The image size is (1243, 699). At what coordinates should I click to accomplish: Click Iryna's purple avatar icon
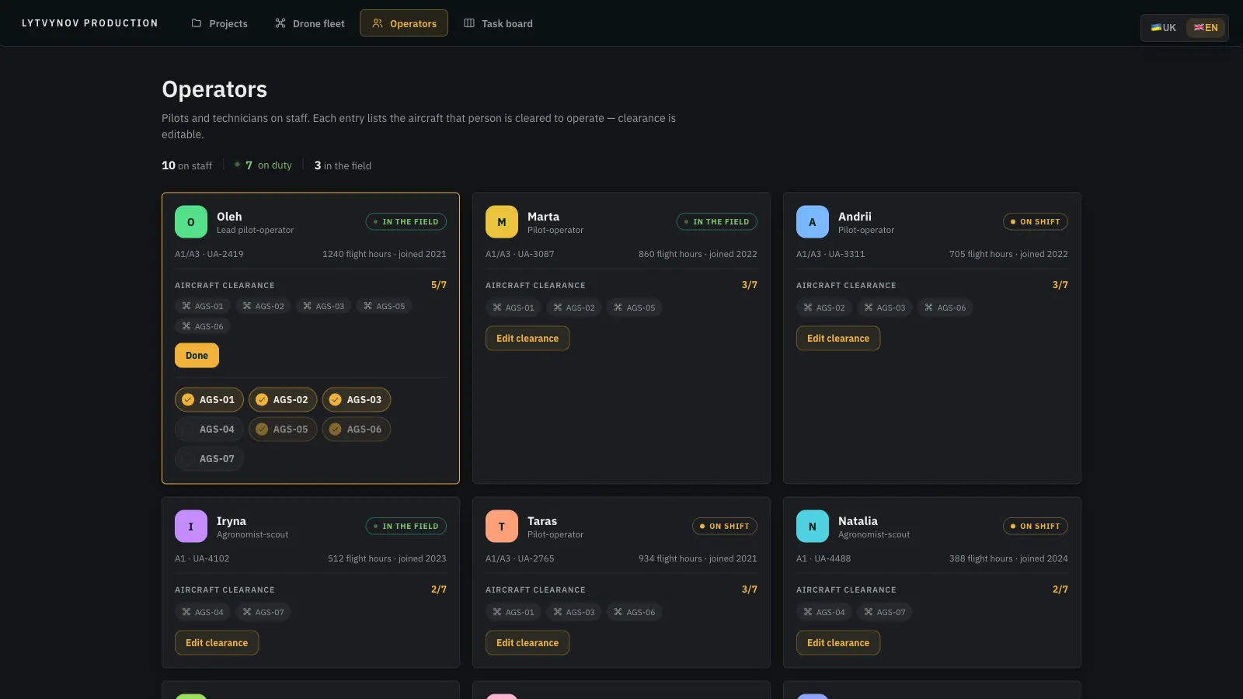pyautogui.click(x=191, y=527)
